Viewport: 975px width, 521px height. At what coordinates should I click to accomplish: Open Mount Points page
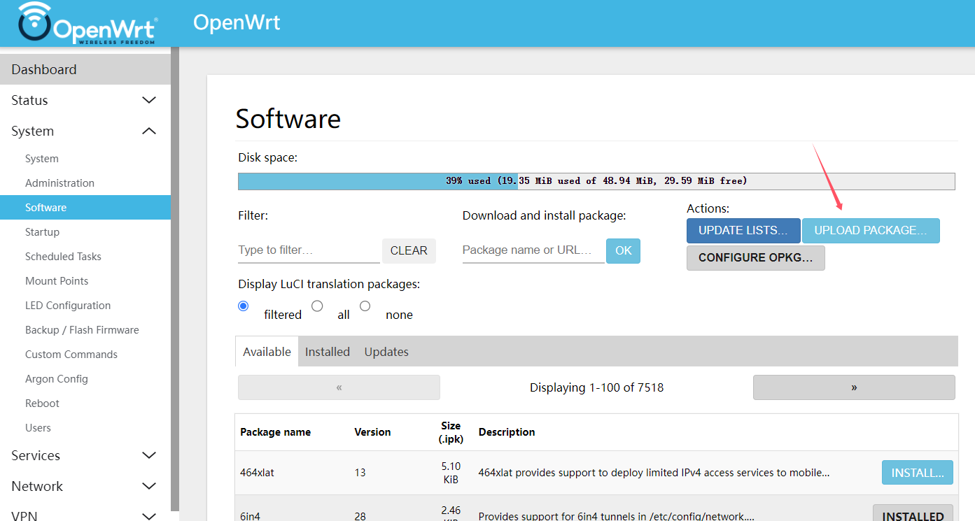click(57, 281)
